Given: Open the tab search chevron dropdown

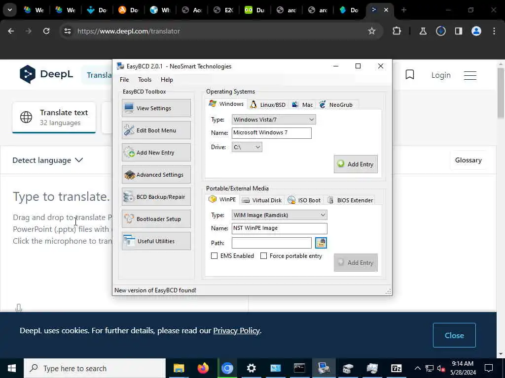Looking at the screenshot, I should (10, 10).
